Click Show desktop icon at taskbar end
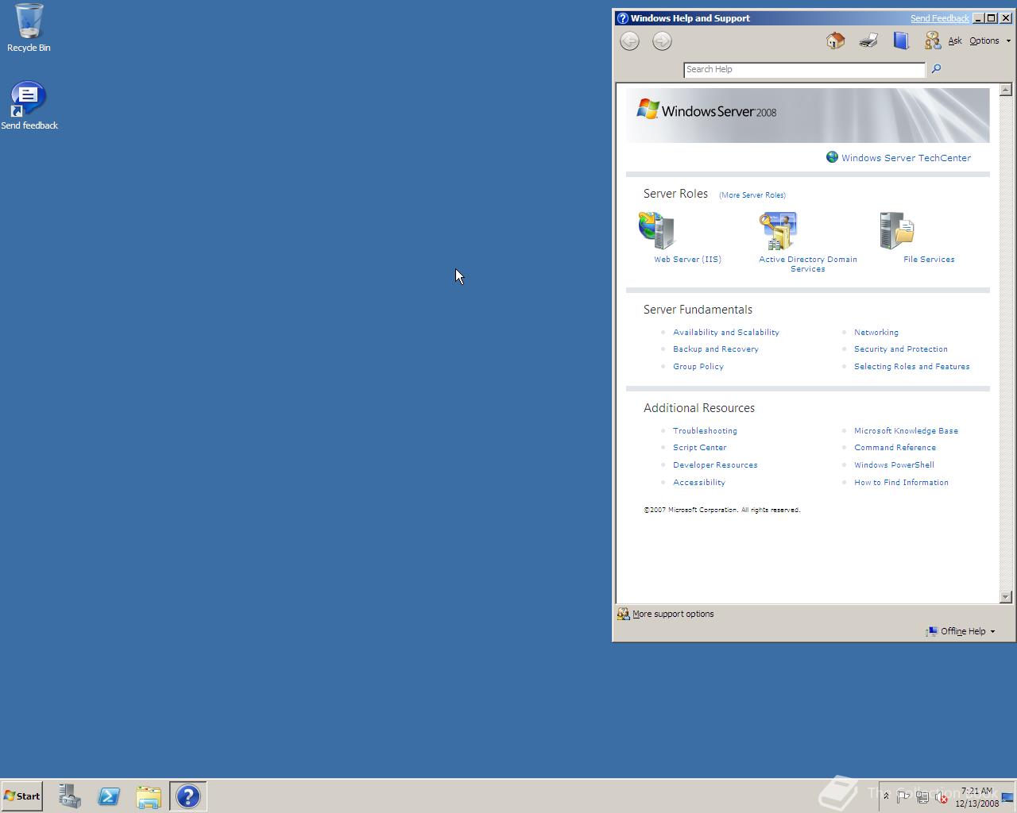1017x813 pixels. tap(1007, 796)
